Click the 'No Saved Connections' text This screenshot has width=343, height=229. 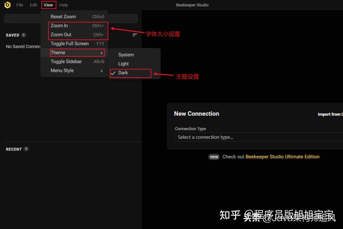point(23,46)
